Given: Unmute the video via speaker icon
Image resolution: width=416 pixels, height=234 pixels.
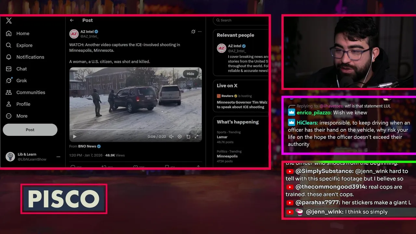Looking at the screenshot, I should (171, 137).
